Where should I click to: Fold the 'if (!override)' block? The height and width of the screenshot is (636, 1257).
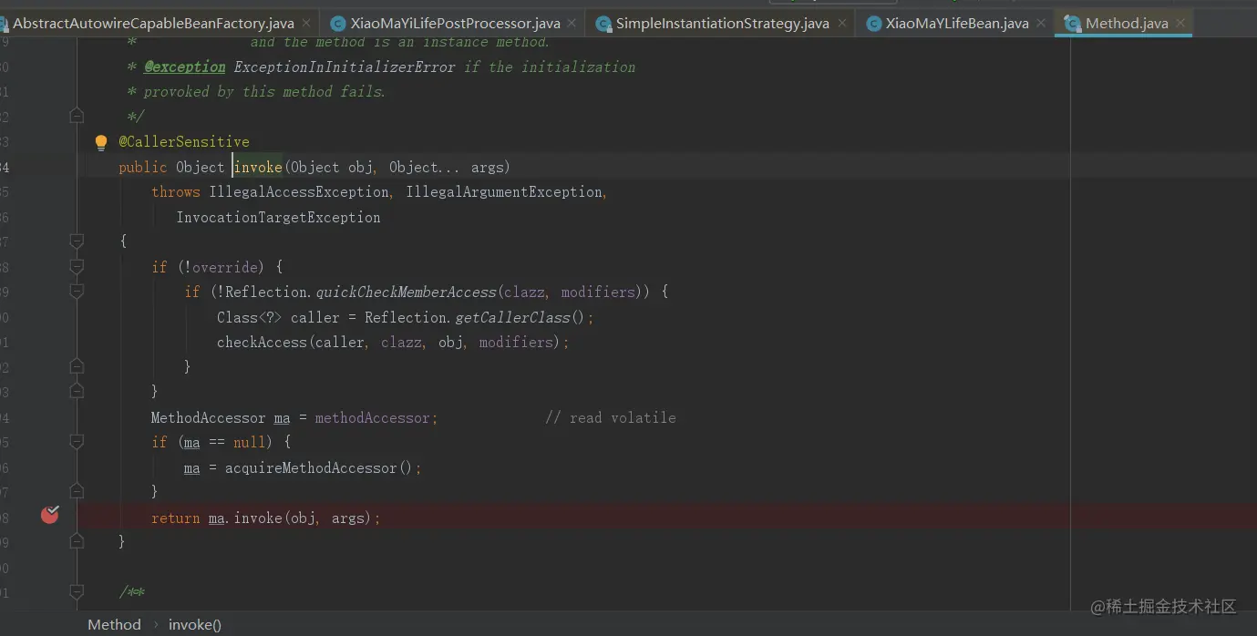[77, 267]
